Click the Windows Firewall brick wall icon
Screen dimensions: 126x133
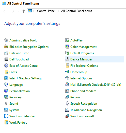(67, 116)
